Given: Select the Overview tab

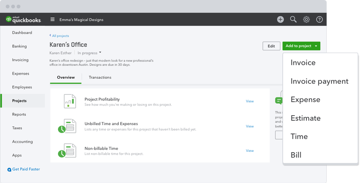Looking at the screenshot, I should (66, 77).
